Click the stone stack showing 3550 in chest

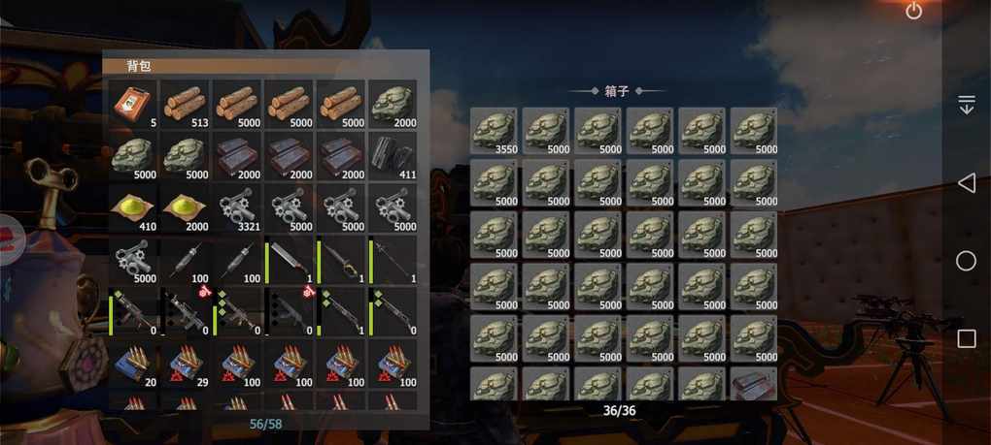coord(494,131)
